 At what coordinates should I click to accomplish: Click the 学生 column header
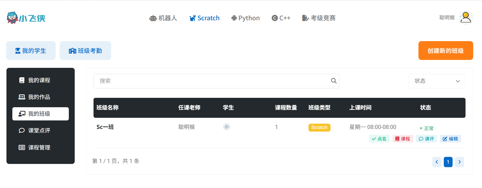[x=228, y=108]
